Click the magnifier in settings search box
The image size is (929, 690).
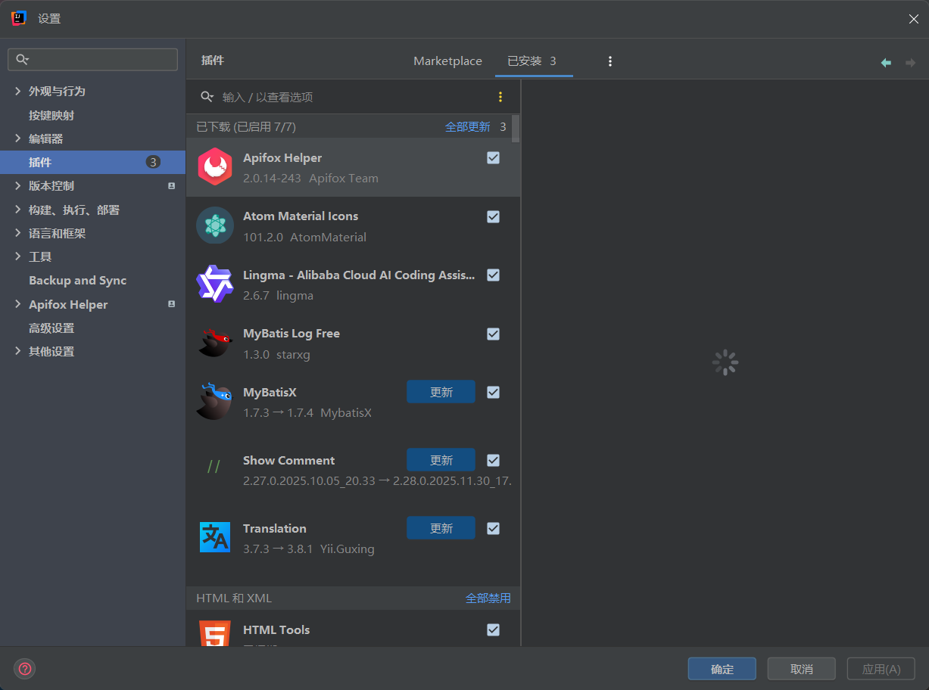click(22, 60)
